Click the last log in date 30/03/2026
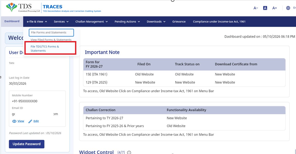Screen dimensions: 296x154 [x=17, y=83]
